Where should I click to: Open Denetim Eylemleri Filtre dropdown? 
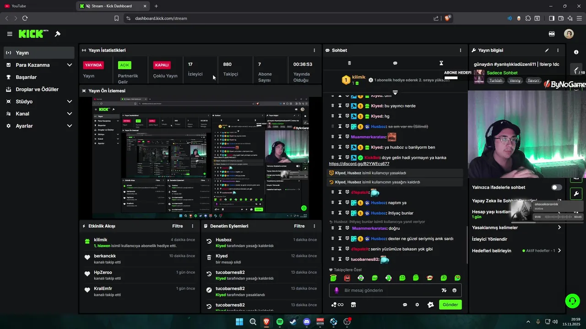(299, 226)
